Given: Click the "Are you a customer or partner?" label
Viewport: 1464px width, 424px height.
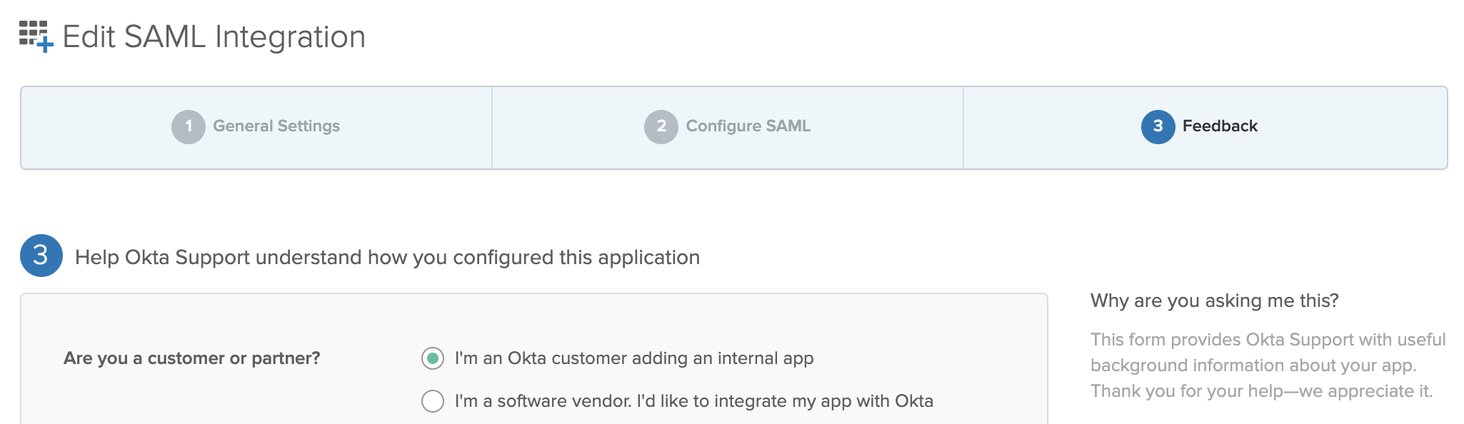Looking at the screenshot, I should (x=192, y=358).
